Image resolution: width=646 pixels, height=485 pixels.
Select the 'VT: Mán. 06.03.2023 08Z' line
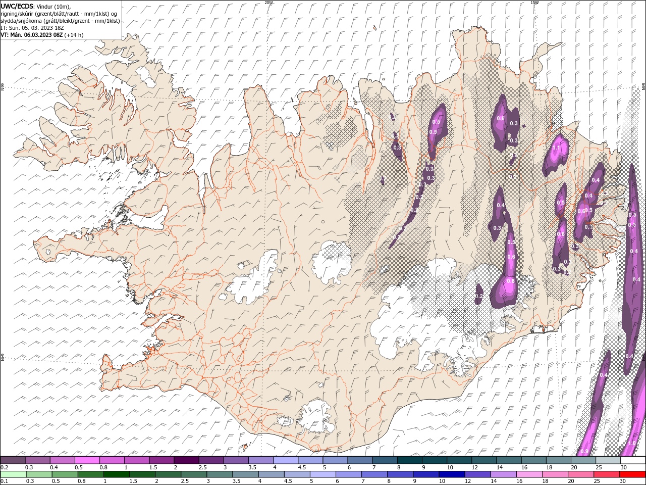(32, 35)
